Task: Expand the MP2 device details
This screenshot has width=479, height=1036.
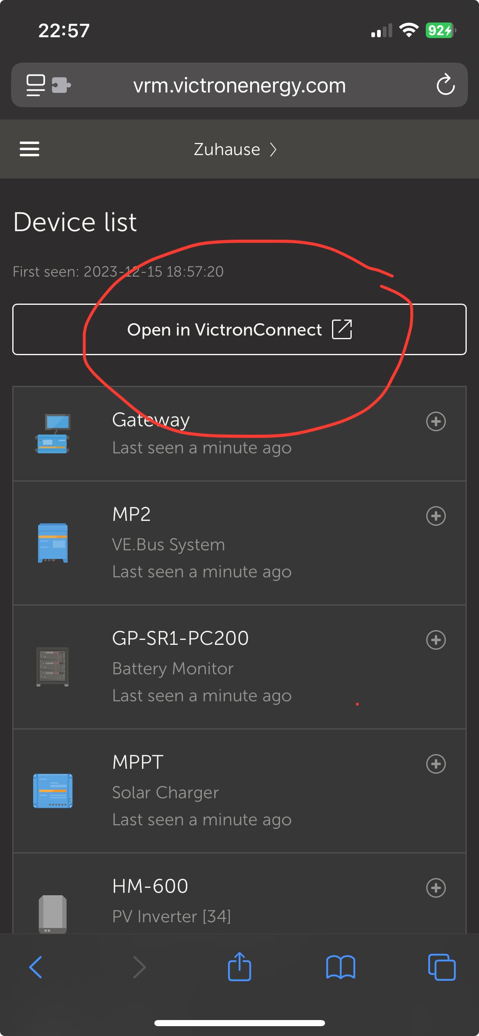Action: [x=436, y=516]
